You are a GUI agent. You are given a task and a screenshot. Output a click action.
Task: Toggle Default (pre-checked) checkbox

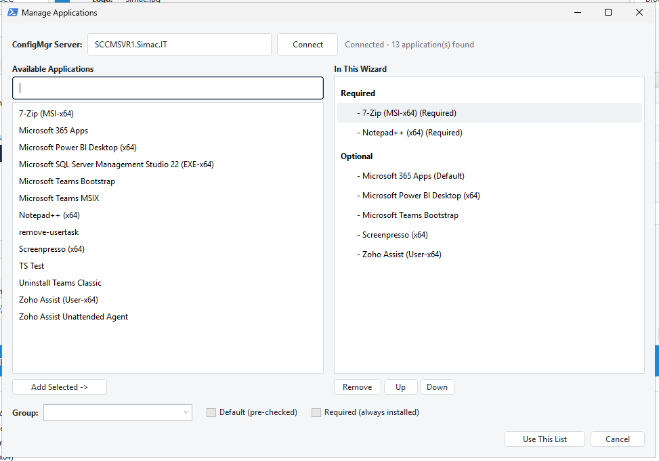point(211,413)
